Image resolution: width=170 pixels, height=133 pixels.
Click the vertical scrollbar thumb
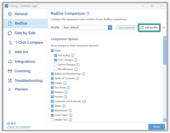165,52
